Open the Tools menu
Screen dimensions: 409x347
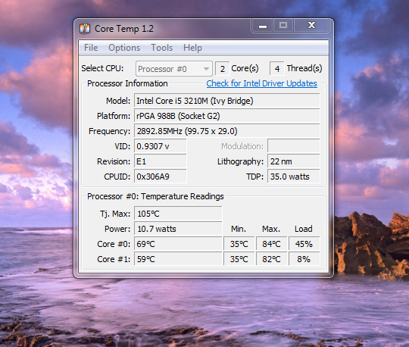point(162,48)
